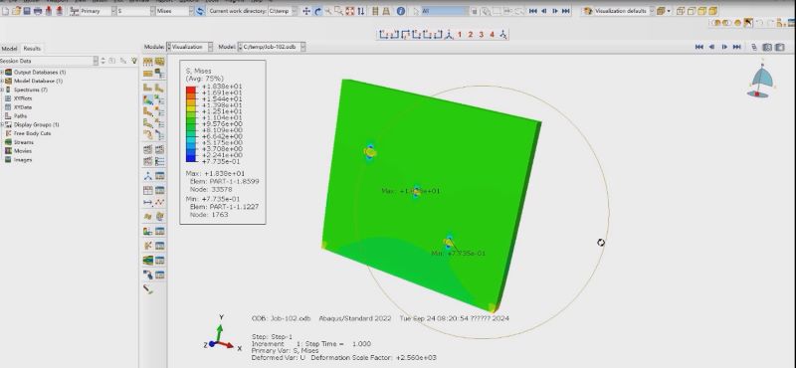Open the info query tool
This screenshot has width=796, height=368.
[401, 11]
